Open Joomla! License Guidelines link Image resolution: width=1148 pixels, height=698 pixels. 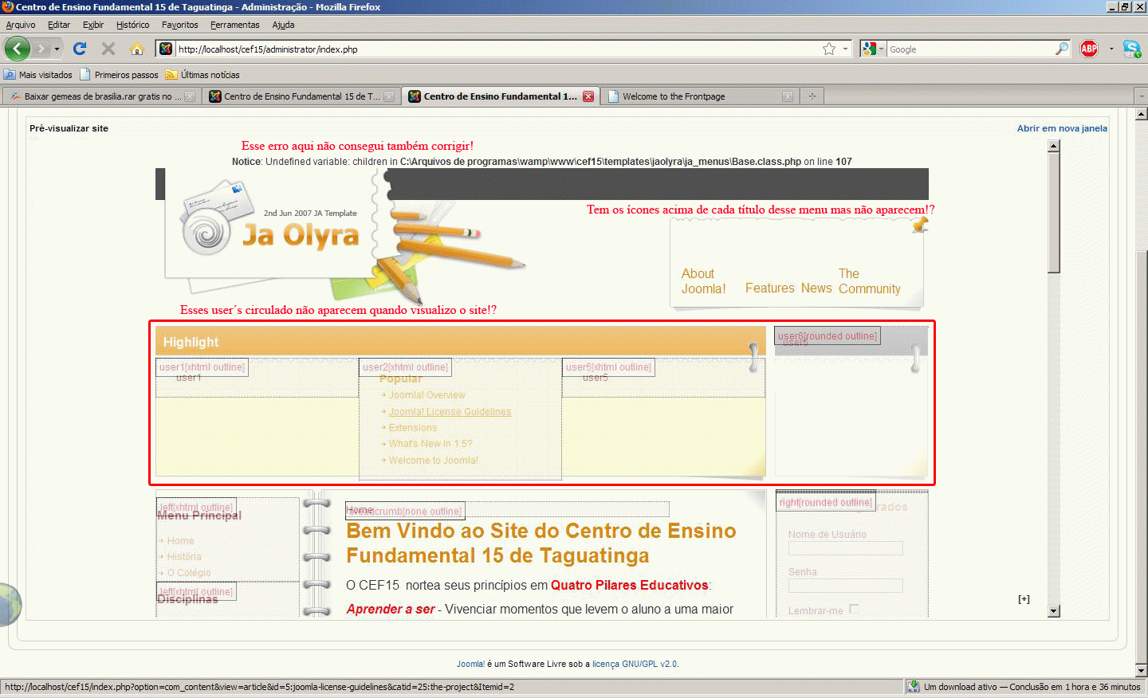pyautogui.click(x=450, y=412)
